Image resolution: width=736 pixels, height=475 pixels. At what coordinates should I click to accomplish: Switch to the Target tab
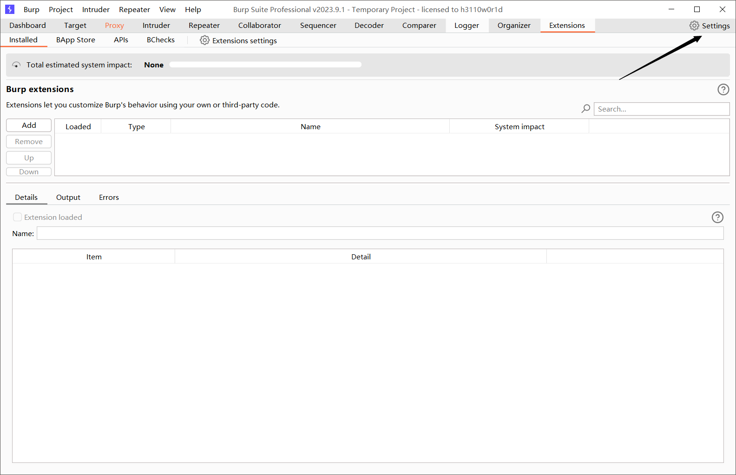(75, 26)
